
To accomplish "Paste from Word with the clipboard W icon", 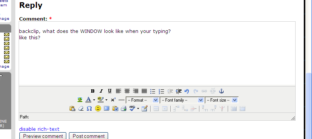I will [x=115, y=108].
